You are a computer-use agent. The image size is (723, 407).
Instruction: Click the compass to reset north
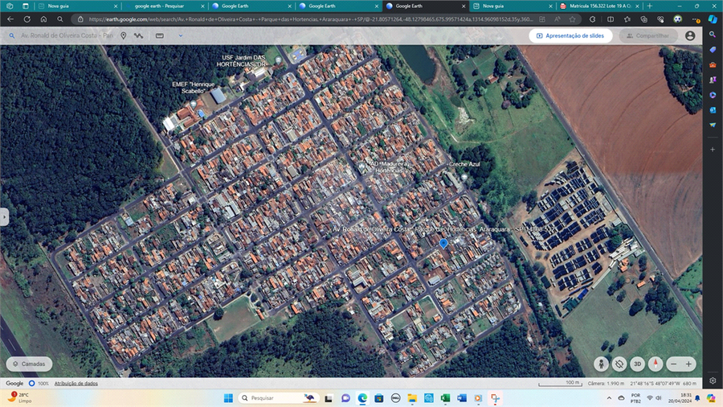click(656, 364)
